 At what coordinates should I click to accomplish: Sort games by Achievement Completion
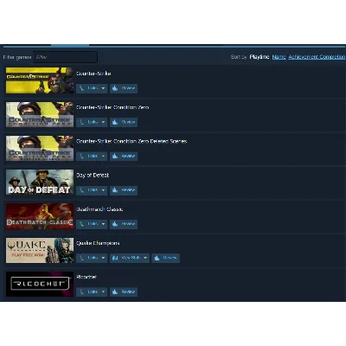pyautogui.click(x=317, y=57)
